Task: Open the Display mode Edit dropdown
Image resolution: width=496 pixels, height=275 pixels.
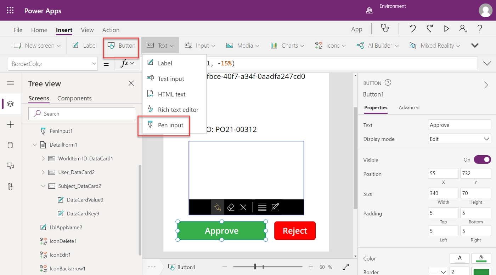Action: click(x=460, y=139)
